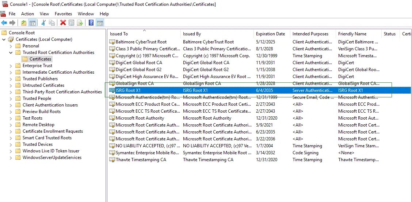Select Test Roots tree item
Viewport: 412px width, 202px height.
[x=32, y=118]
